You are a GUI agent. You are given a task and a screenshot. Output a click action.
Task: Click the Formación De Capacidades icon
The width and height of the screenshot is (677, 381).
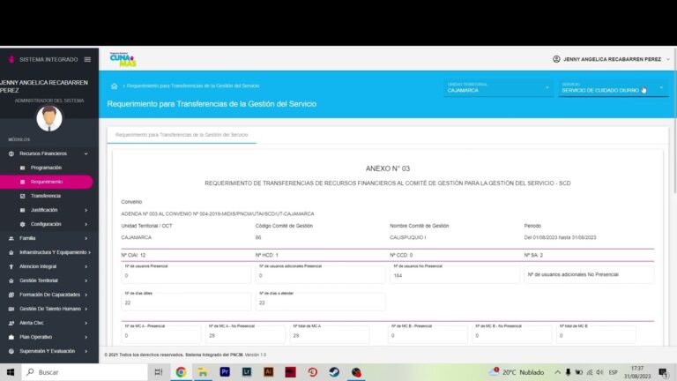coord(11,295)
